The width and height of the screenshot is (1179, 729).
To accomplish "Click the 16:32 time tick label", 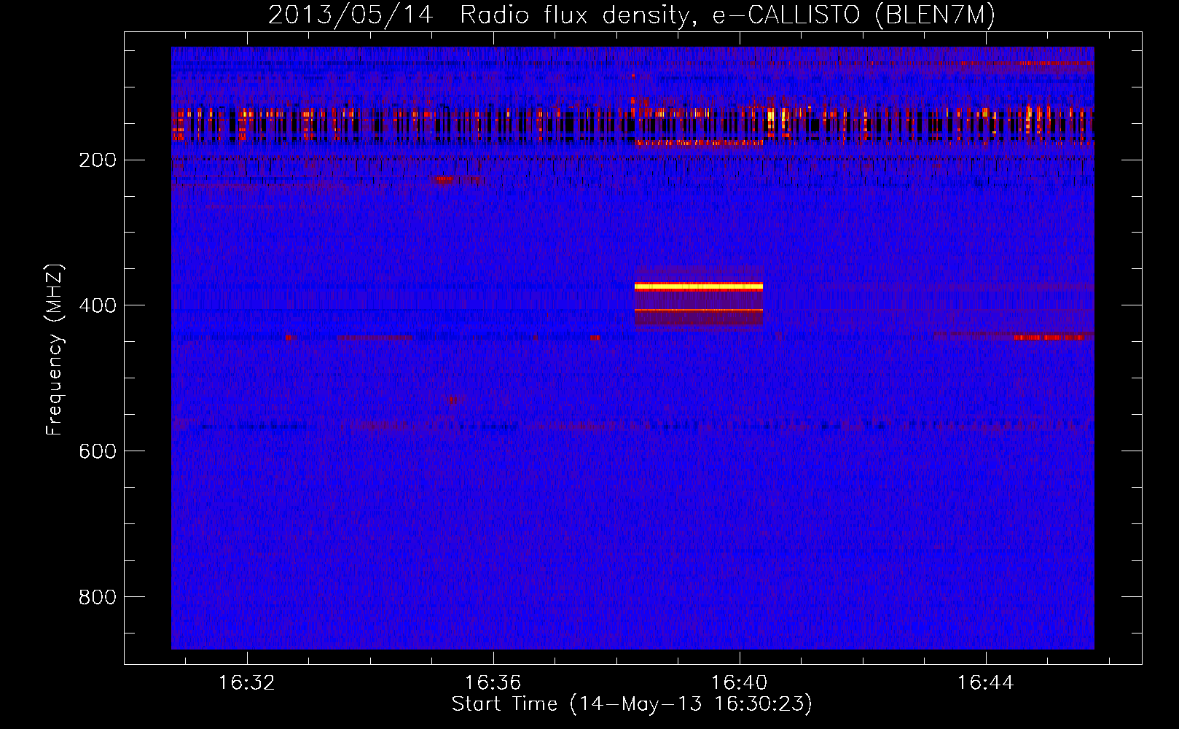I will coord(247,683).
